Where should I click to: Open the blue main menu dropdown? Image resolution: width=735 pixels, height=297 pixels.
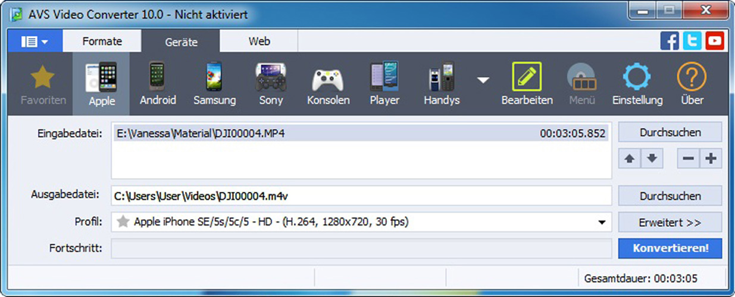[35, 42]
